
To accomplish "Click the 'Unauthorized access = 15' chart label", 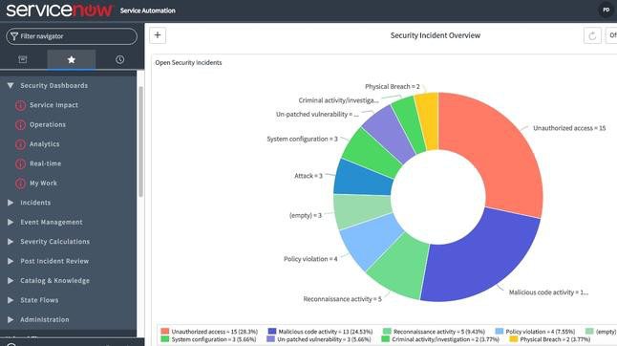I will pyautogui.click(x=569, y=128).
